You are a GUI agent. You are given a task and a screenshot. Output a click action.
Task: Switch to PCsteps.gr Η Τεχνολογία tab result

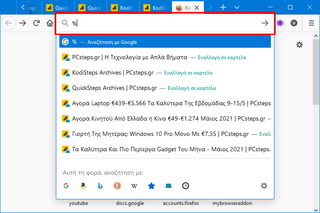(165, 57)
